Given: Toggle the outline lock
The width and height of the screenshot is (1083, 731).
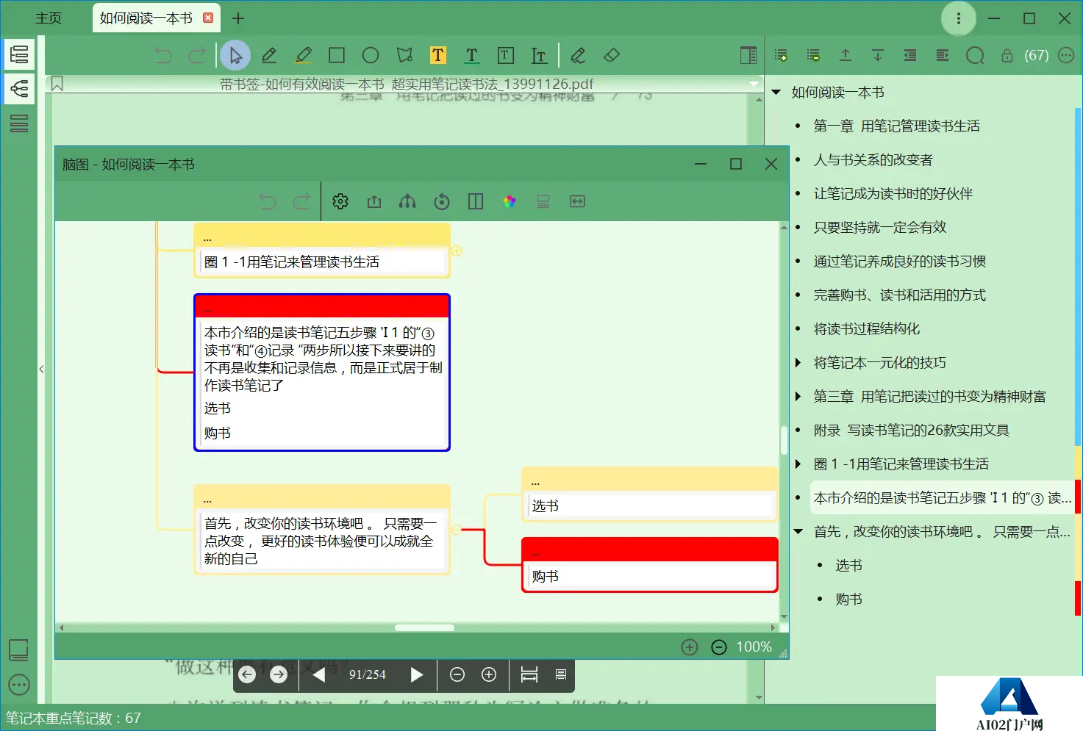Looking at the screenshot, I should point(1007,56).
